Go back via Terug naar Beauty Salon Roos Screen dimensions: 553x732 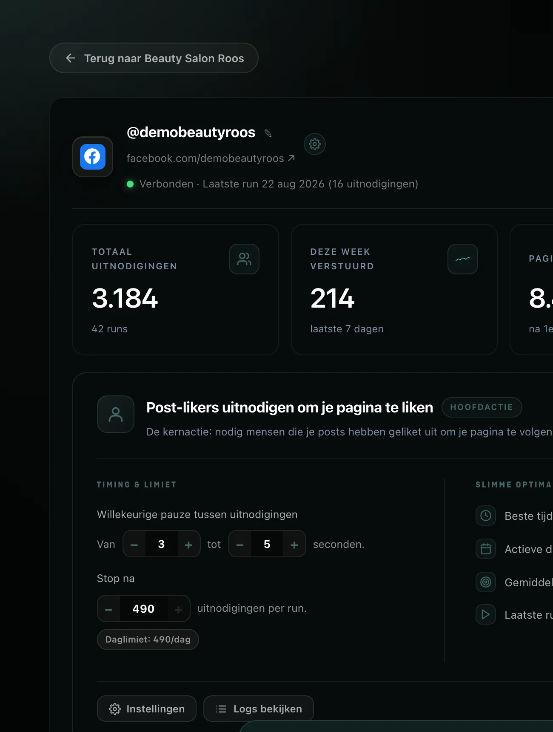[x=154, y=58]
